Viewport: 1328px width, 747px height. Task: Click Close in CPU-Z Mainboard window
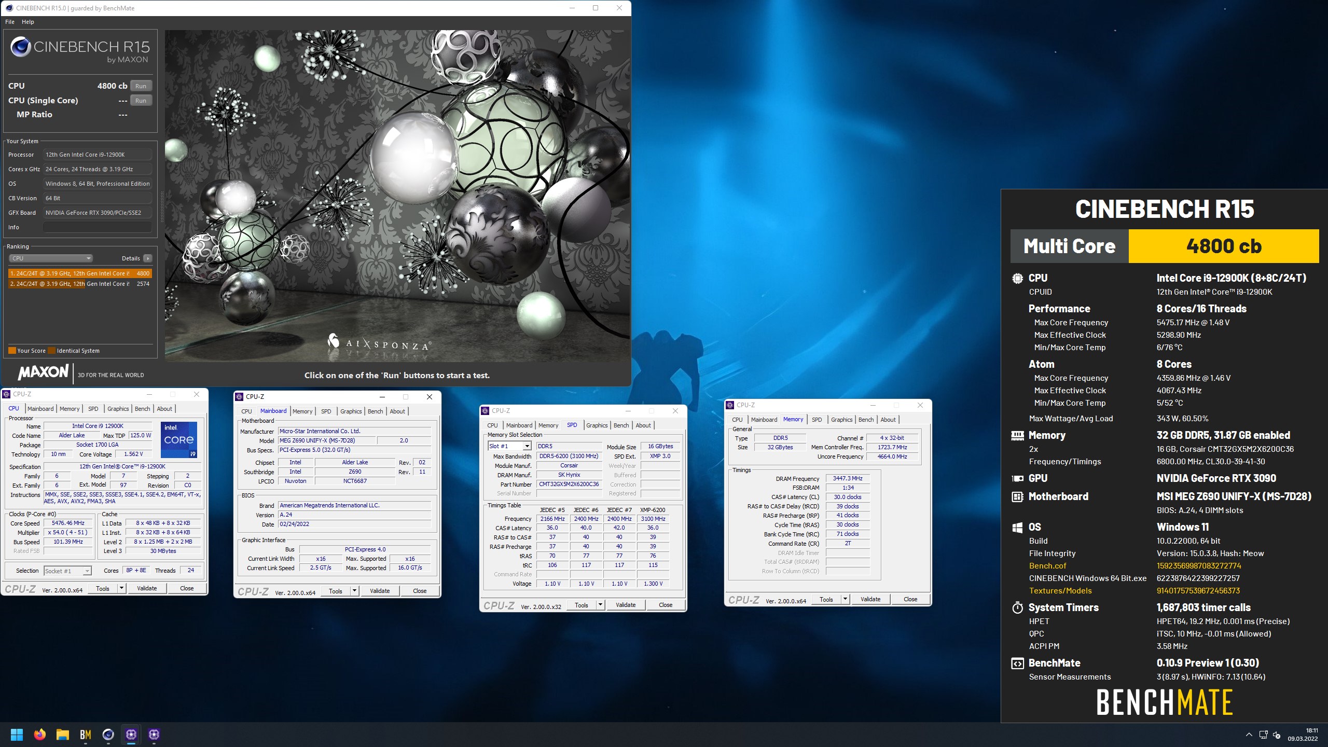[420, 591]
